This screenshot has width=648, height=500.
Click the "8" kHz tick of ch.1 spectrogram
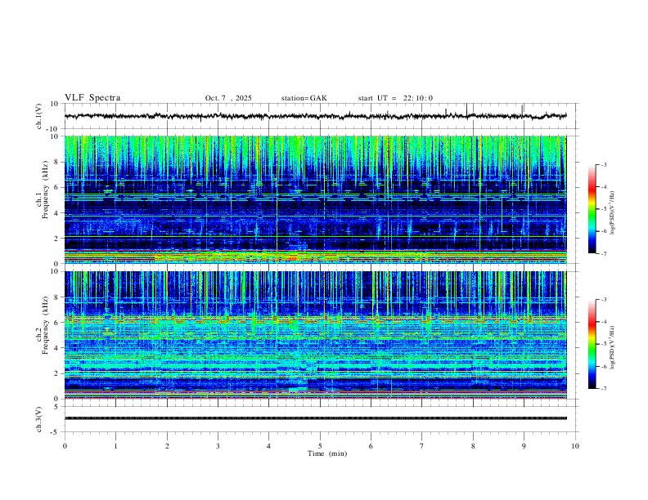tap(56, 162)
